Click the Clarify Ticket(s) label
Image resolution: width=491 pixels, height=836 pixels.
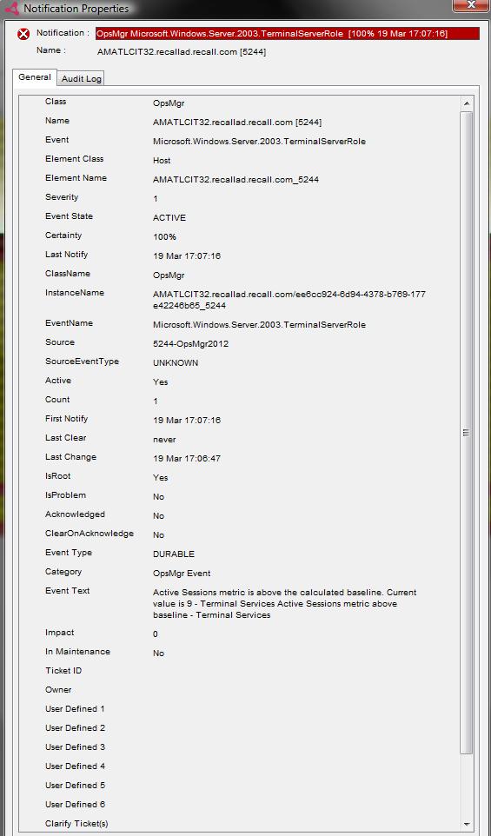(x=76, y=824)
